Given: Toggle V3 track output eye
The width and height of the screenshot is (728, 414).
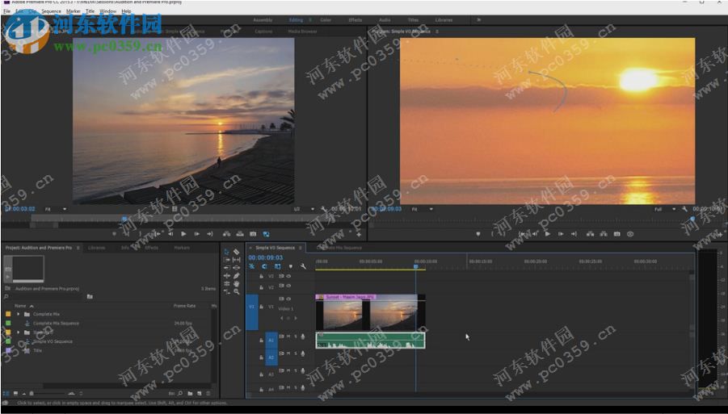Looking at the screenshot, I should click(288, 276).
